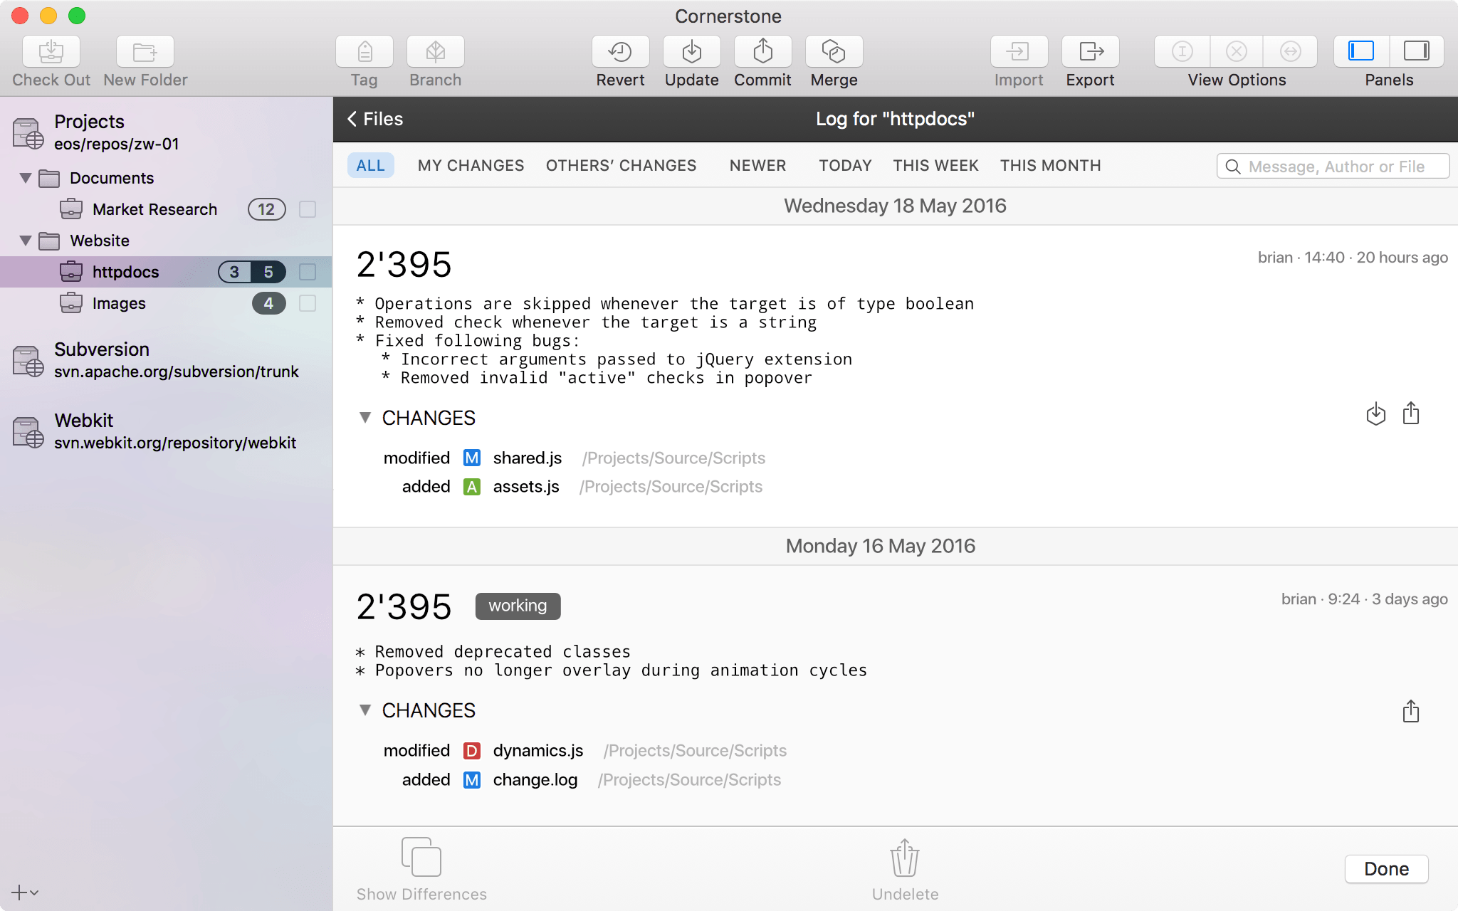This screenshot has width=1458, height=911.
Task: Click the Update toolbar icon
Action: pyautogui.click(x=691, y=51)
